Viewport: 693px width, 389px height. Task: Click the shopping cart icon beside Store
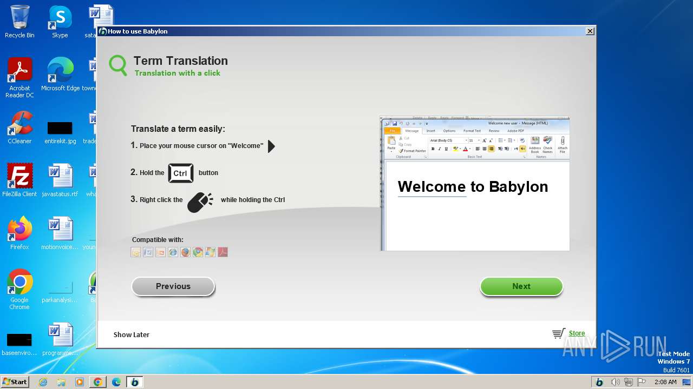point(559,334)
